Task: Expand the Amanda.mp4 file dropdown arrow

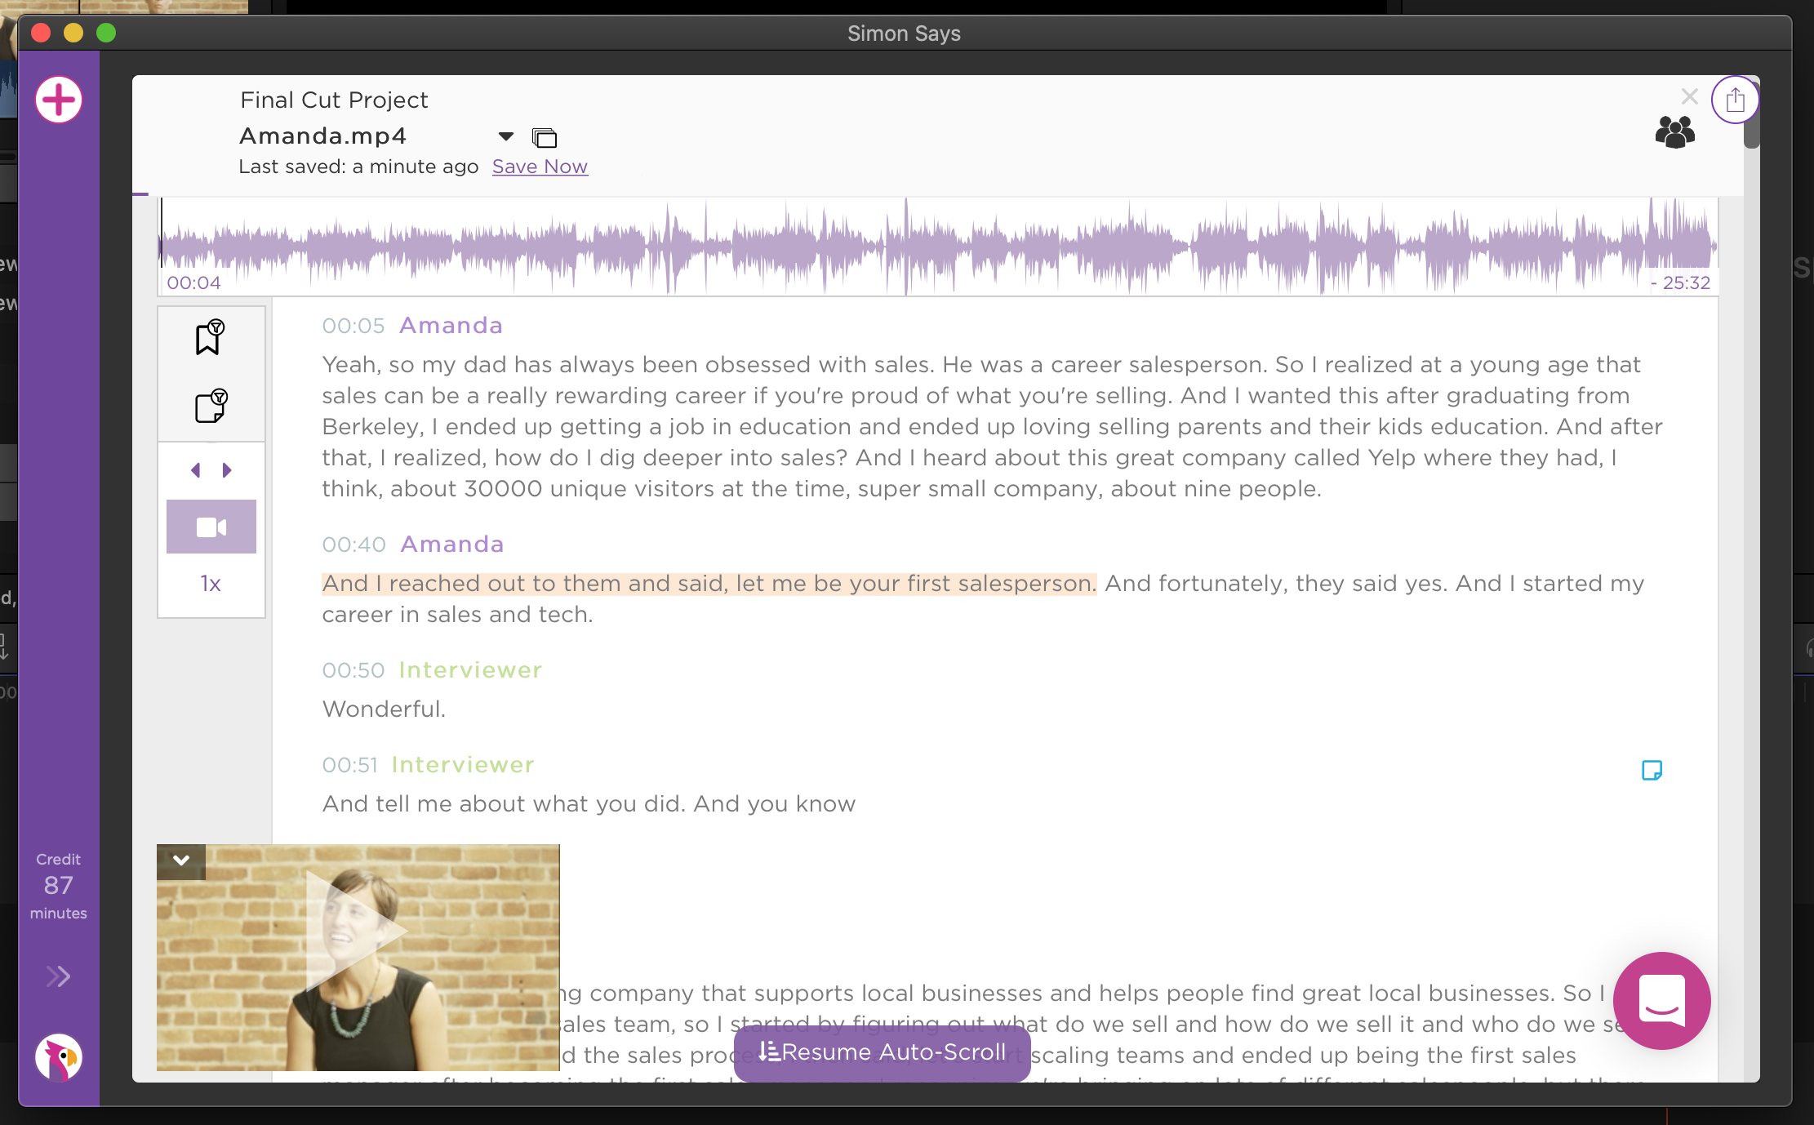Action: coord(506,136)
